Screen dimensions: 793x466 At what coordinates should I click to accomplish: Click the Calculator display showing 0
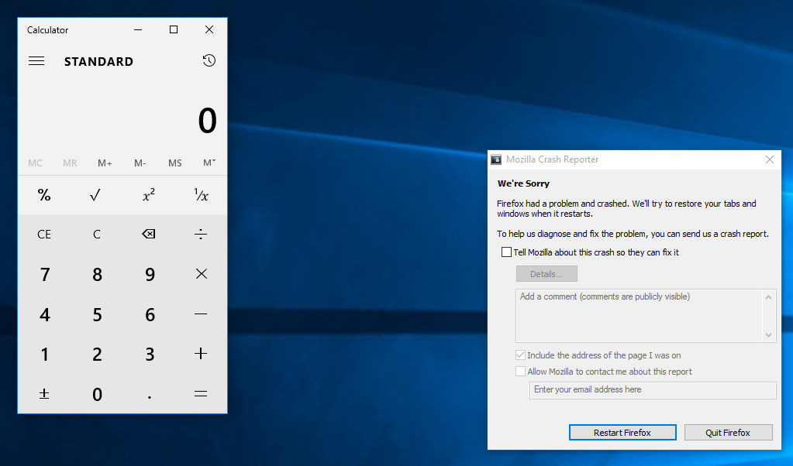click(x=207, y=122)
